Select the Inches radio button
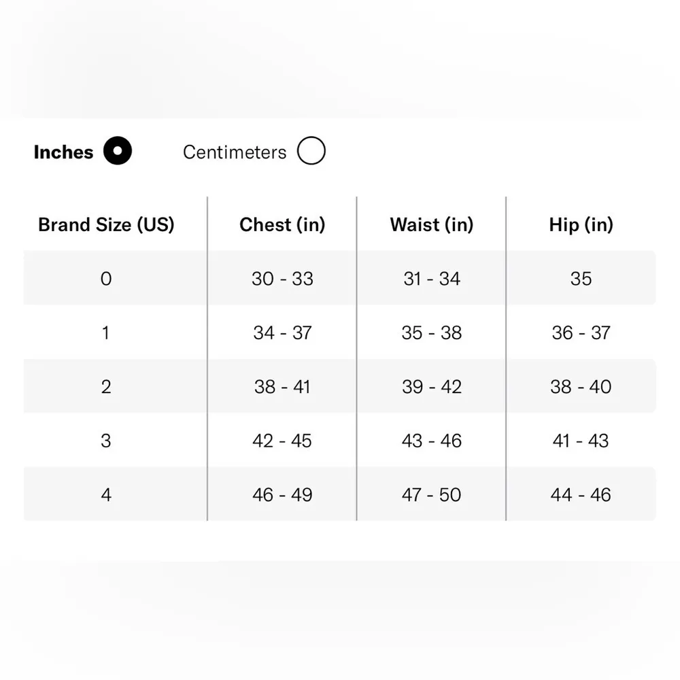The image size is (680, 680). click(118, 151)
